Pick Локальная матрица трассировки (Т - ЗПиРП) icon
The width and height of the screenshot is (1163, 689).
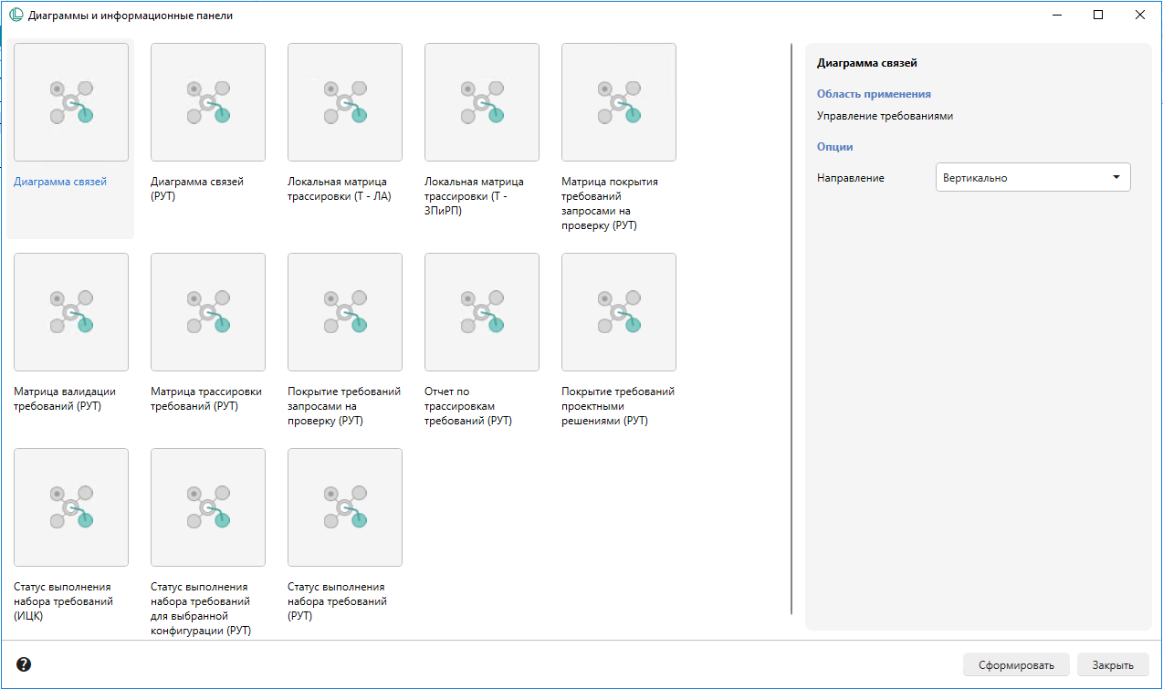pyautogui.click(x=482, y=102)
